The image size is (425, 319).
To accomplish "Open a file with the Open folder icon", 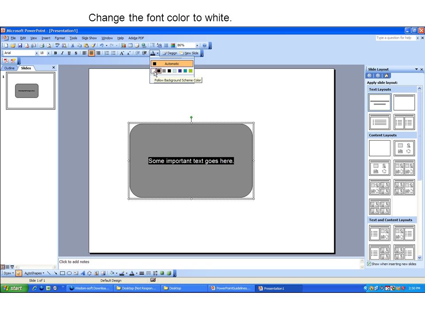I will click(x=13, y=46).
